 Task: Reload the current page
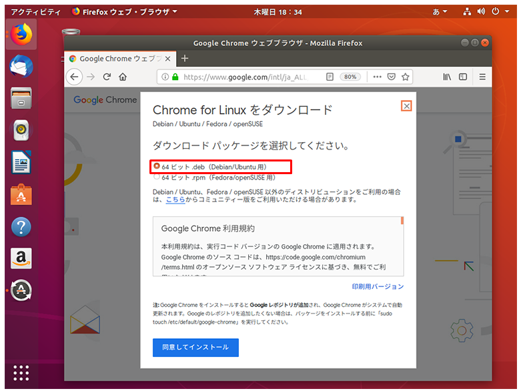(x=107, y=77)
